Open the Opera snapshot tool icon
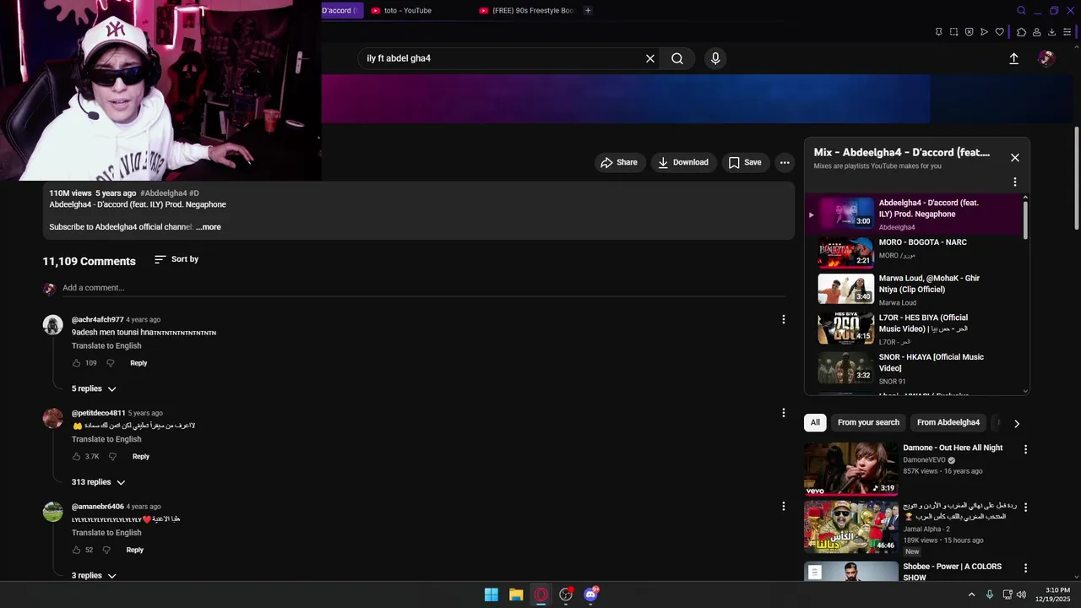This screenshot has width=1081, height=608. (953, 32)
